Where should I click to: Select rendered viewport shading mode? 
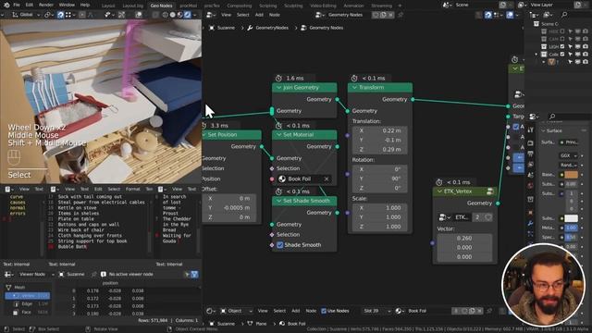point(187,15)
